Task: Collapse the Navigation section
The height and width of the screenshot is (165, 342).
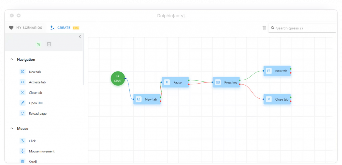Action: 12,59
